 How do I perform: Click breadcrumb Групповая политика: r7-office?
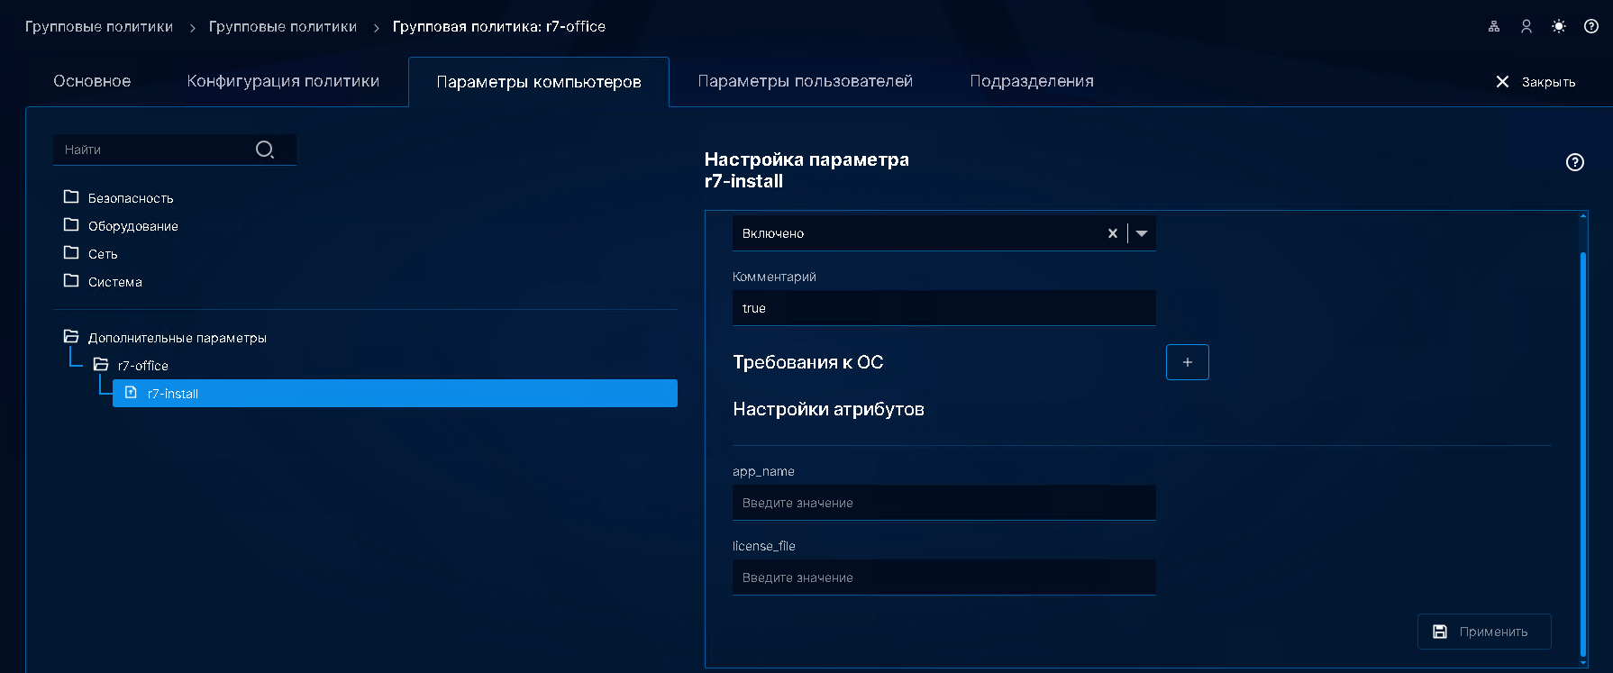pos(499,27)
